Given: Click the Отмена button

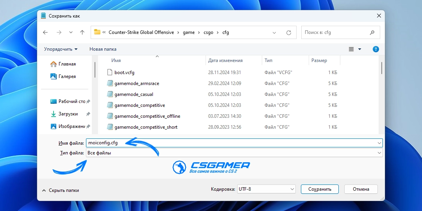Looking at the screenshot, I should [361, 189].
